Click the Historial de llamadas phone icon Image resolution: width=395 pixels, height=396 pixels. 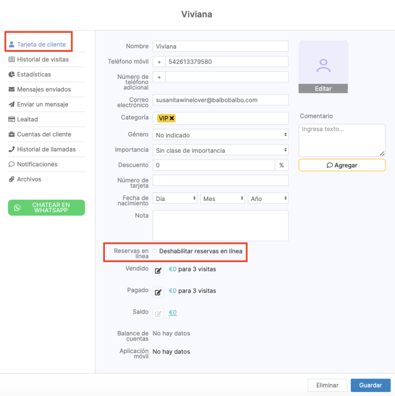coord(12,149)
